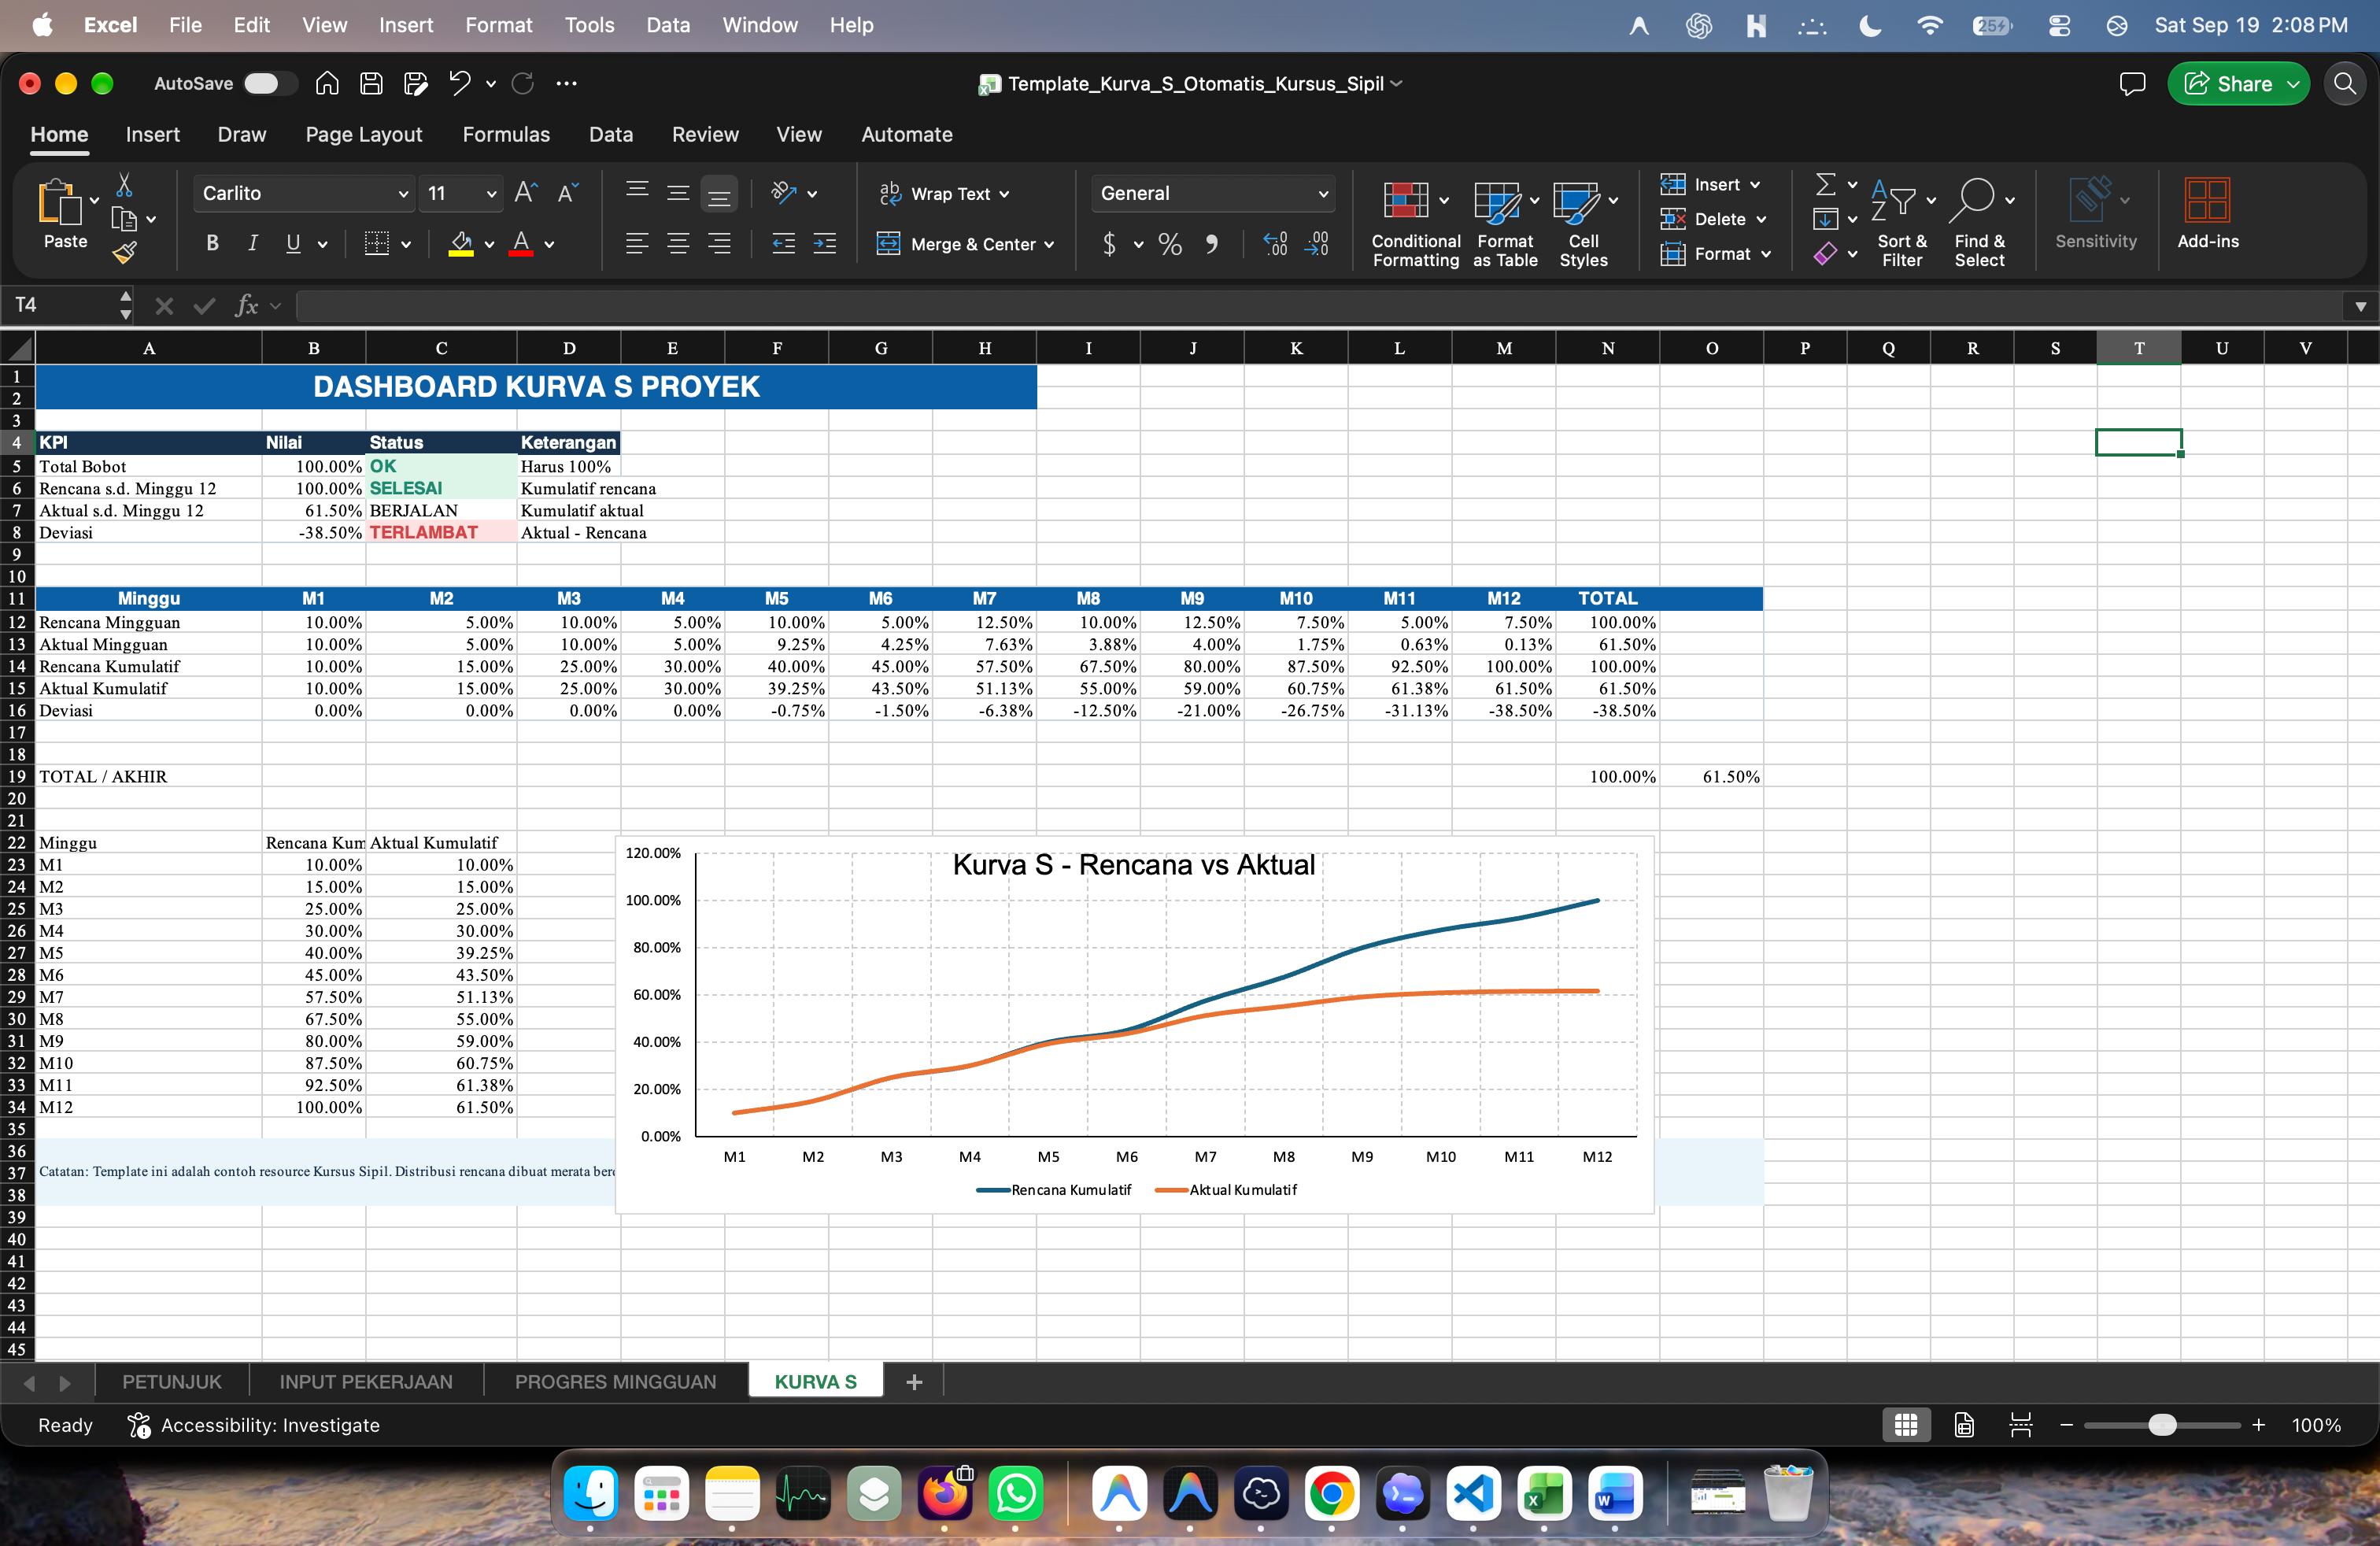Expand the Merge & Center dropdown arrow

tap(1049, 244)
